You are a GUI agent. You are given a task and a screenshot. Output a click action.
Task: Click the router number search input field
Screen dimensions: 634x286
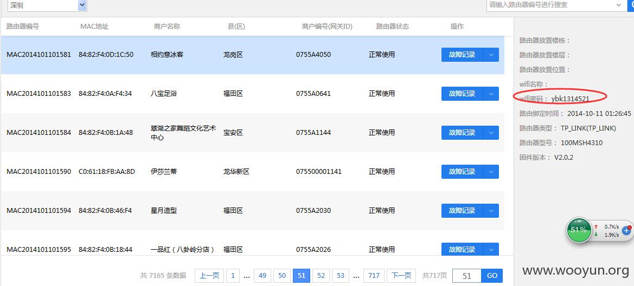pos(551,5)
